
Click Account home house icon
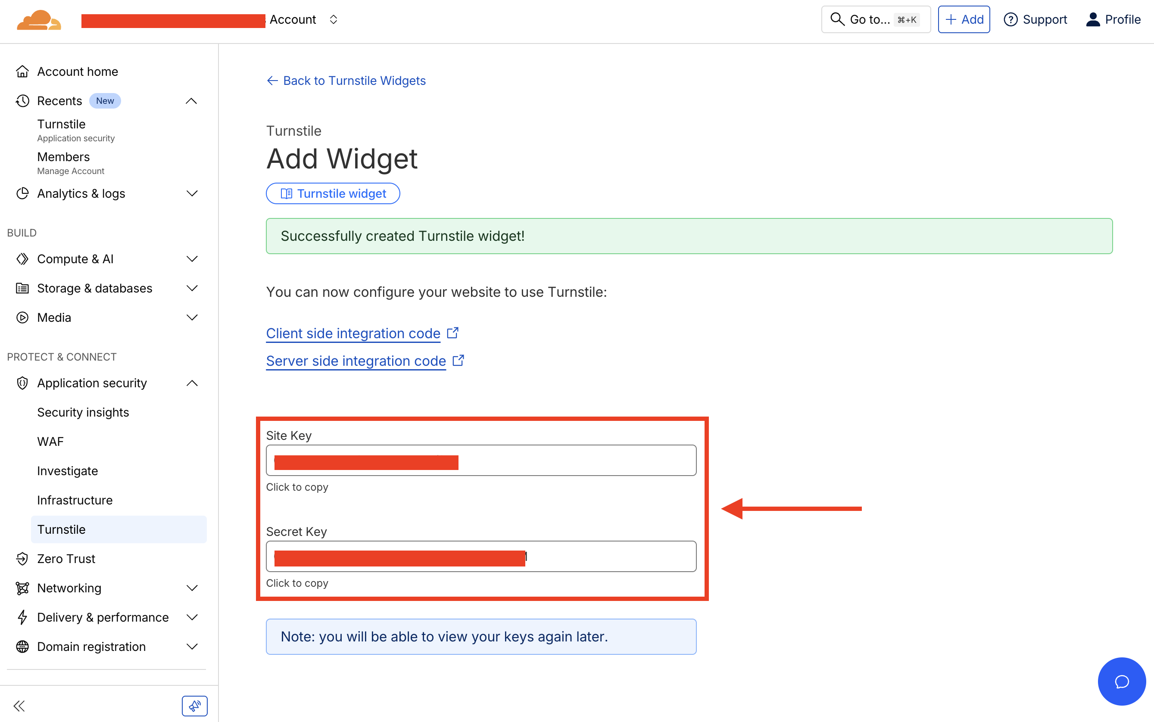point(22,72)
